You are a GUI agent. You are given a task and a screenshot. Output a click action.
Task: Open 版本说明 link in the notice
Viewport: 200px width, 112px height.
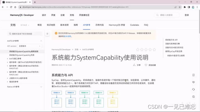coord(67,36)
